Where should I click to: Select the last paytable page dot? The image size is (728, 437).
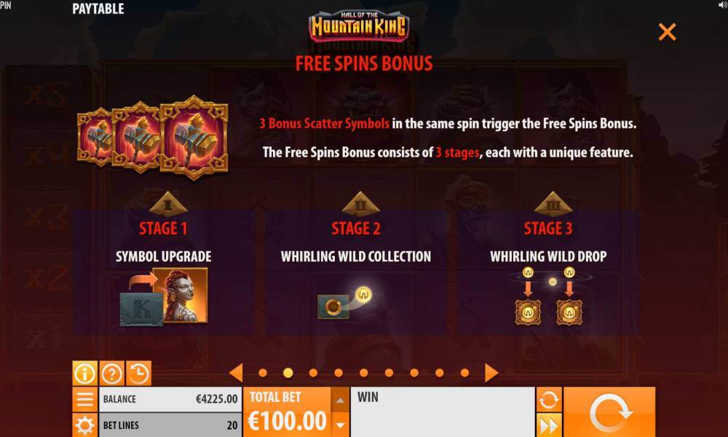pyautogui.click(x=464, y=373)
